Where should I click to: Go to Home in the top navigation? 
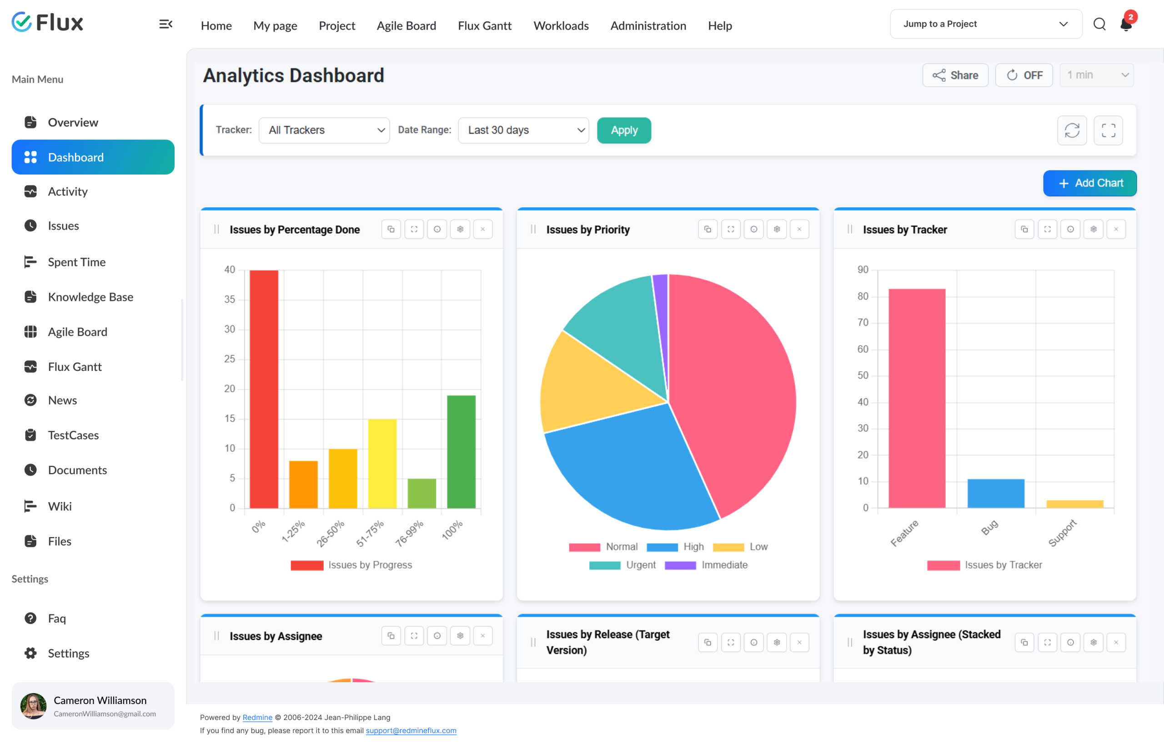point(216,25)
